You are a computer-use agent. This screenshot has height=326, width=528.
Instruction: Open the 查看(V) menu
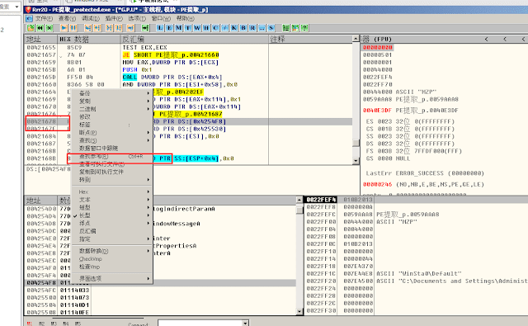[x=68, y=18]
